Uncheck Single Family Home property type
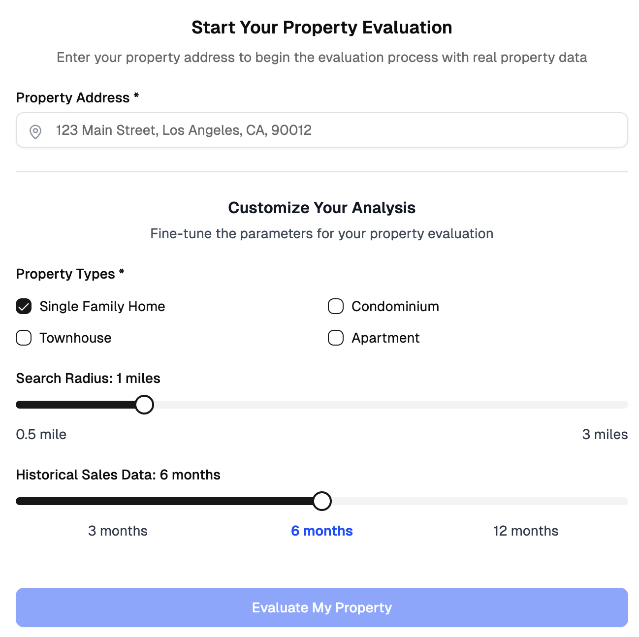Viewport: 639px width, 637px height. [x=23, y=306]
